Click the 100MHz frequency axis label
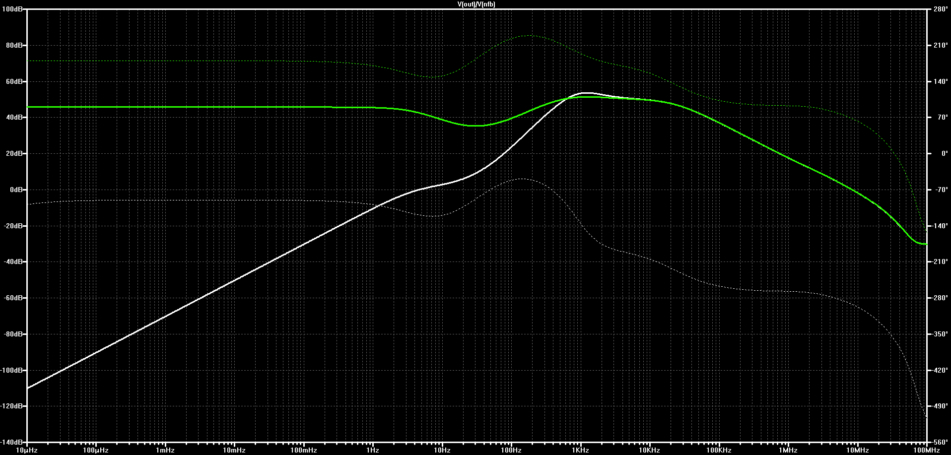The width and height of the screenshot is (951, 455). (x=927, y=450)
